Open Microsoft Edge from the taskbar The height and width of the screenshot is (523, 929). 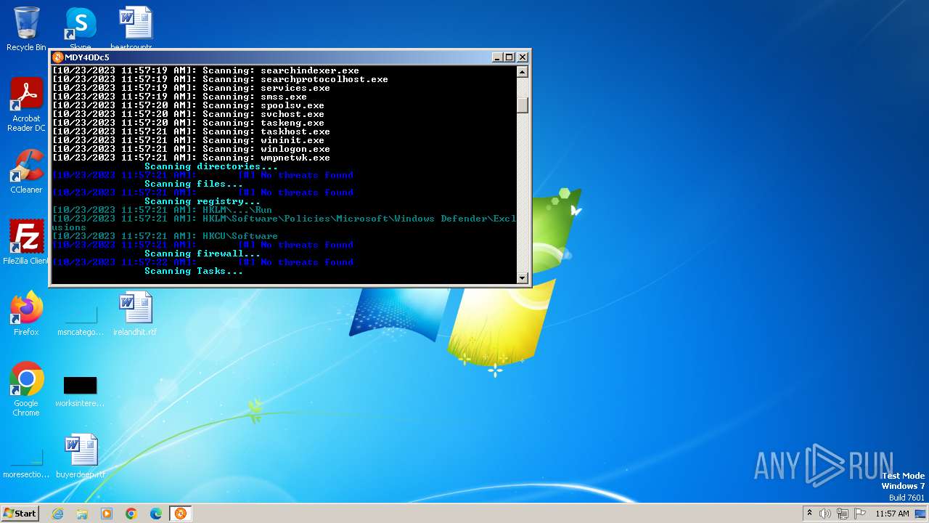156,514
